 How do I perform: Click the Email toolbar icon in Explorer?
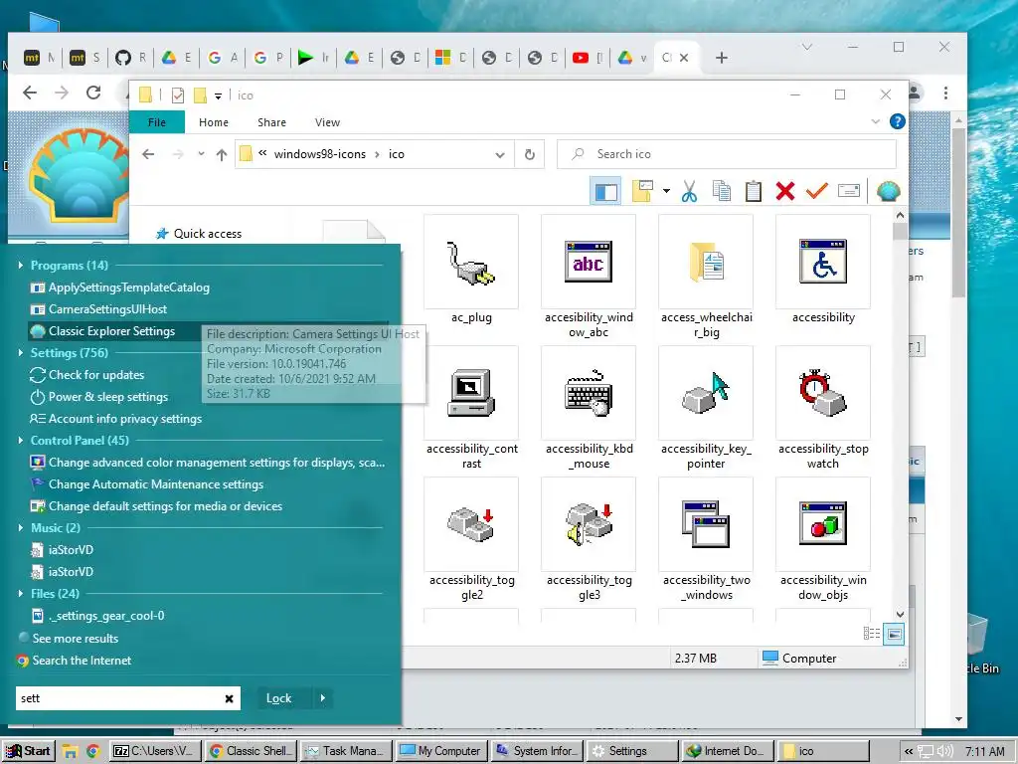point(849,191)
